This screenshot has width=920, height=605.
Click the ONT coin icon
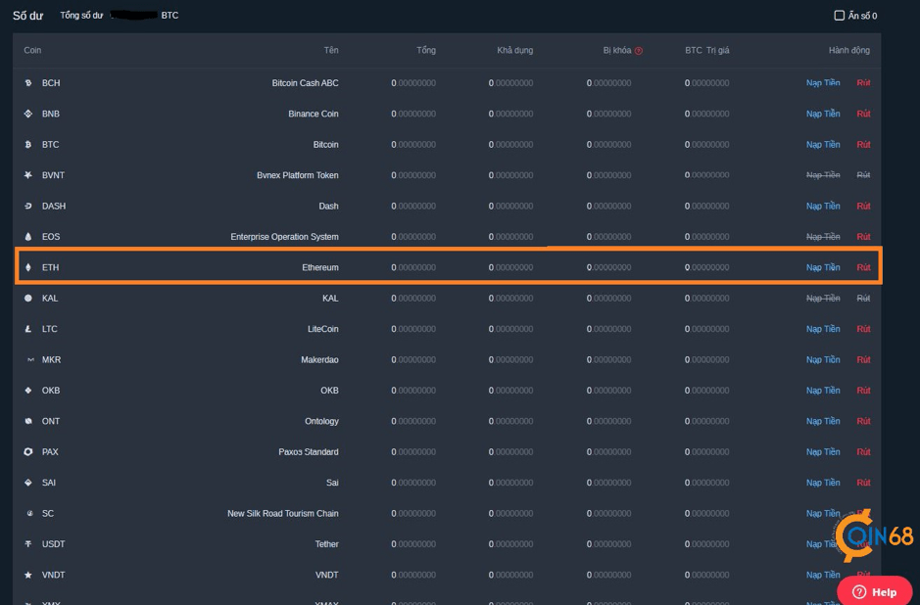pyautogui.click(x=28, y=421)
